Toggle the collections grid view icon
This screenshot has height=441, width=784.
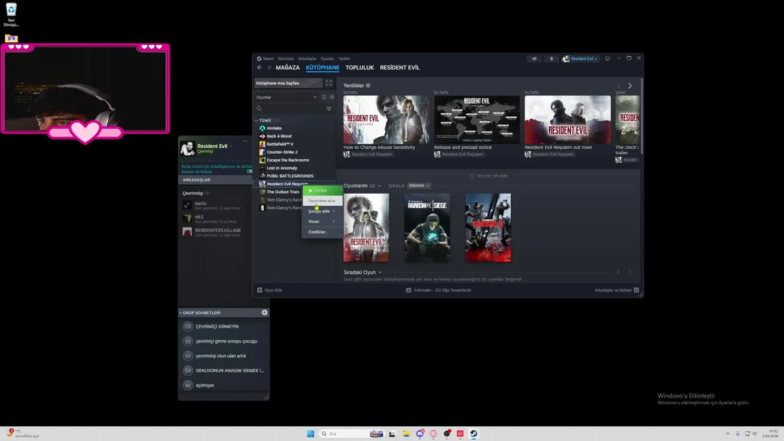[329, 83]
